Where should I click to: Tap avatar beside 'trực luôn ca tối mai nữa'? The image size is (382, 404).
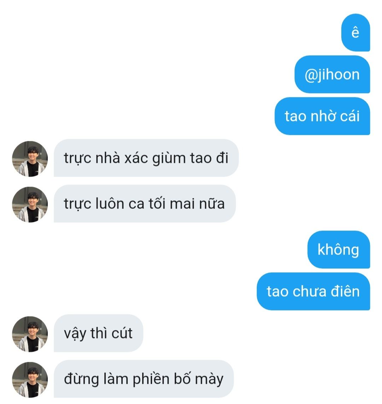click(x=30, y=205)
